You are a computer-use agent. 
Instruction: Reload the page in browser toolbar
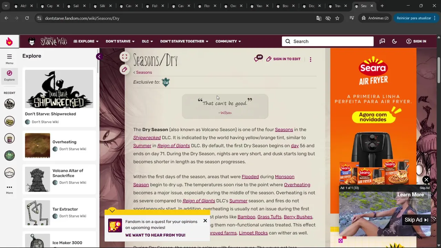27,18
